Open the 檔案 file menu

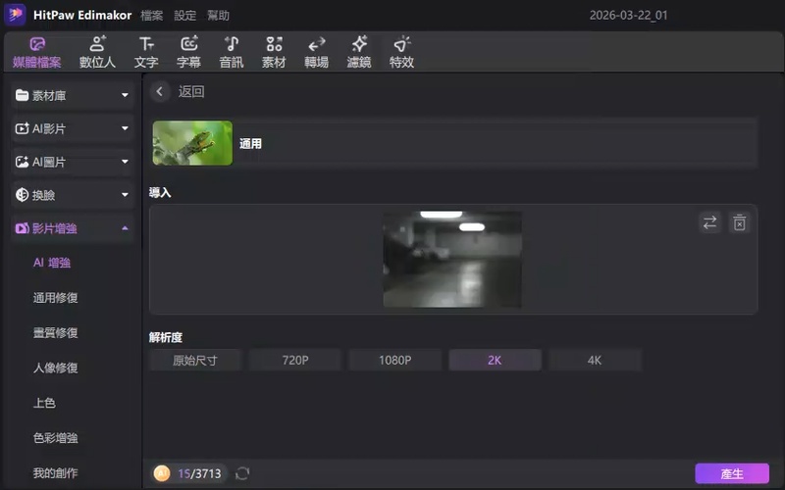tap(152, 16)
